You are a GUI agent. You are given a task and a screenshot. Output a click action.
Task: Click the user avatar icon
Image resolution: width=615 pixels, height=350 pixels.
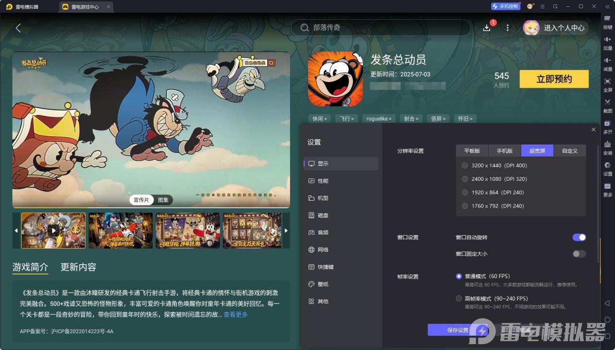click(x=531, y=28)
